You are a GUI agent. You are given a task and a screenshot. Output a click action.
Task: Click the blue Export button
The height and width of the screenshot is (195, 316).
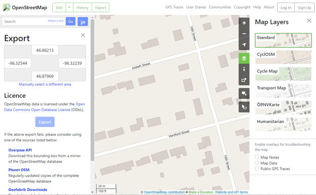coord(45,122)
